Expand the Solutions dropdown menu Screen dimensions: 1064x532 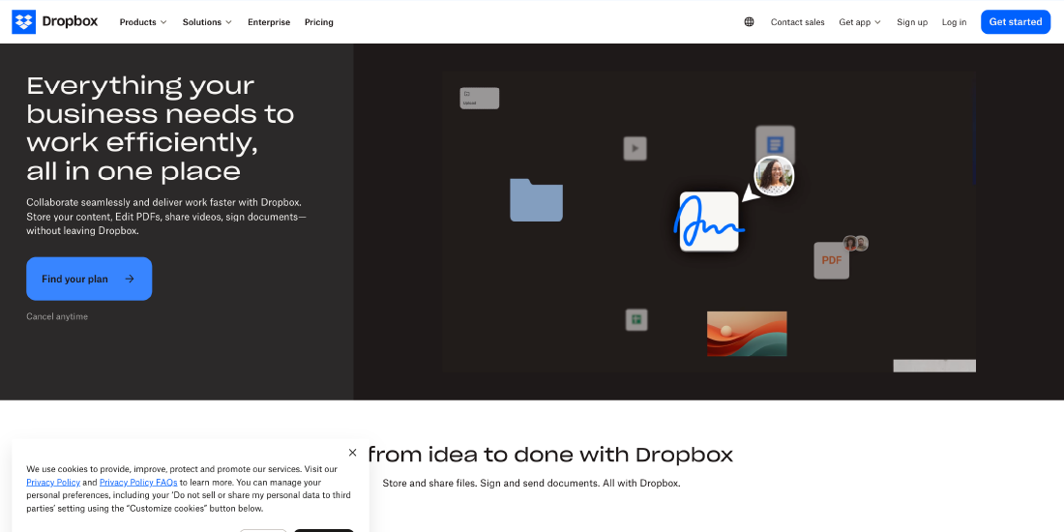pyautogui.click(x=207, y=22)
